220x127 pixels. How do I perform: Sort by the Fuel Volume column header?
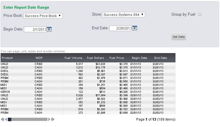tap(73, 58)
